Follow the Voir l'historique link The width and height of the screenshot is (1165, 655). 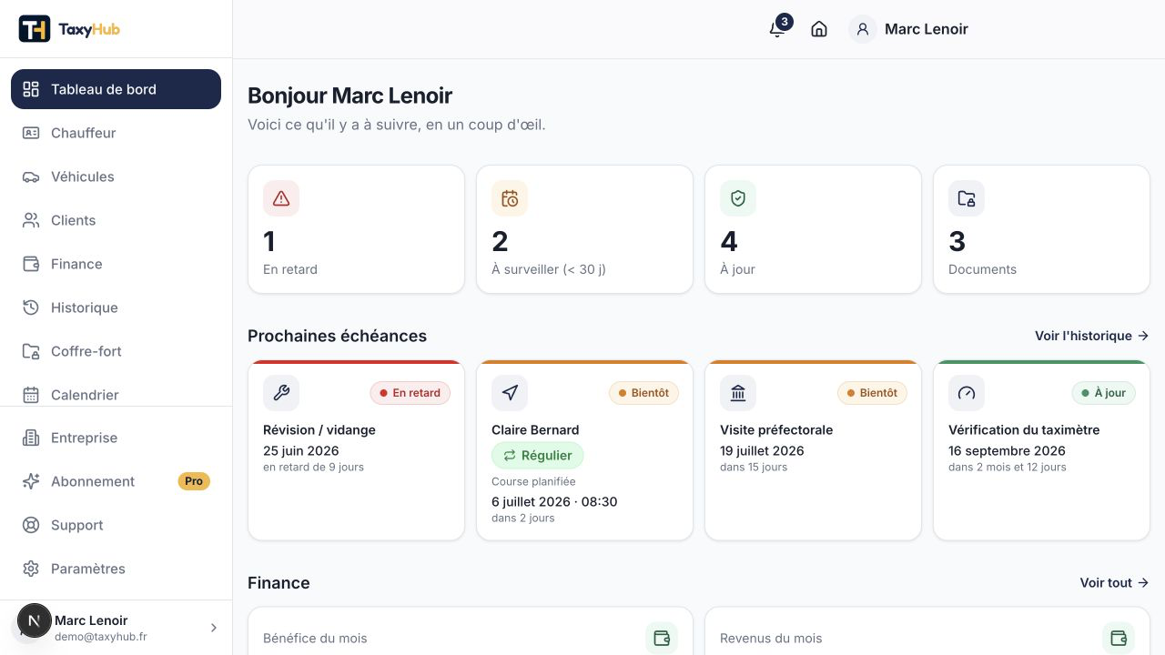coord(1092,336)
